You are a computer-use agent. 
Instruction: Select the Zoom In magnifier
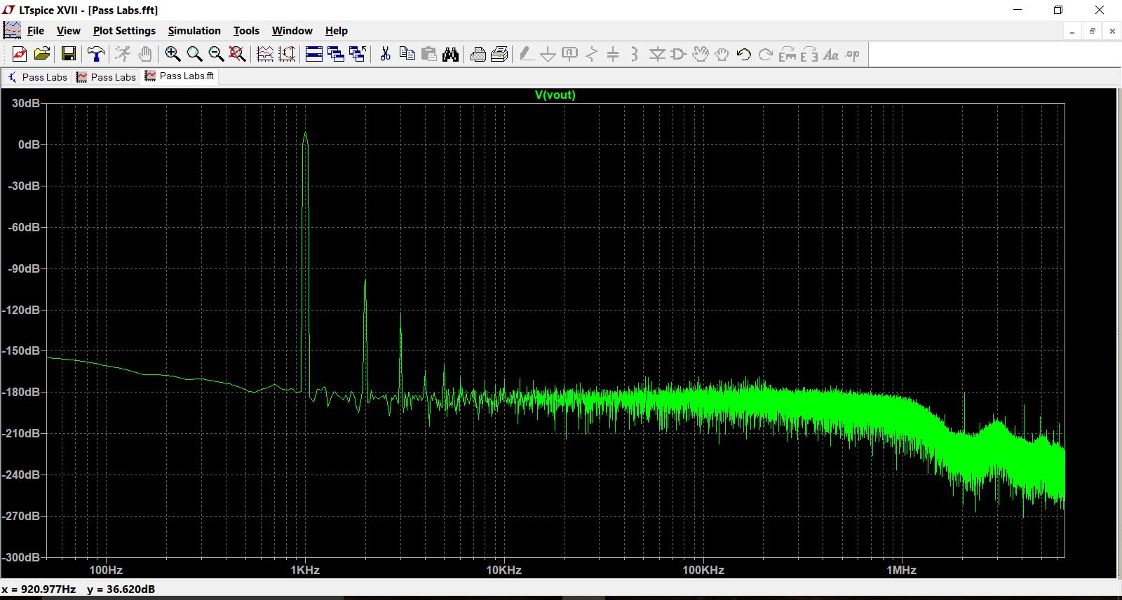point(173,54)
